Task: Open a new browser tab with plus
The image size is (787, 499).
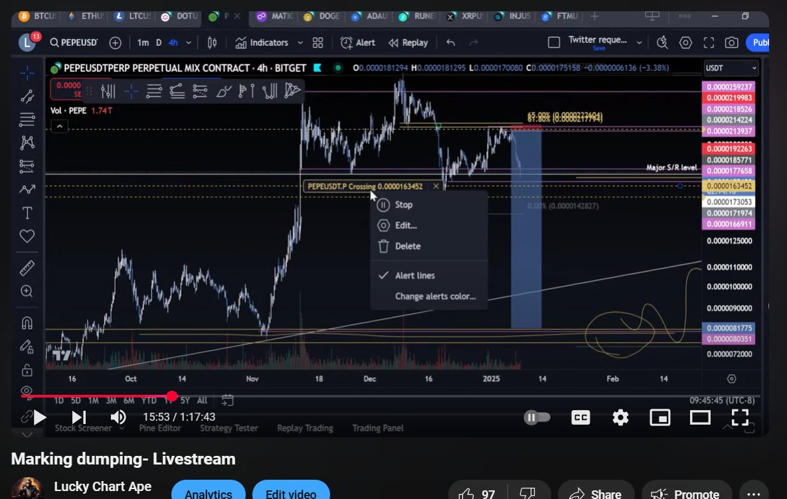Action: click(594, 16)
